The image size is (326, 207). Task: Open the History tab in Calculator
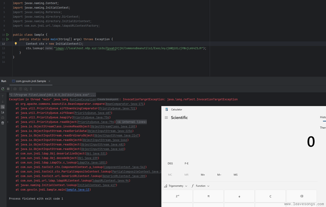tap(323, 117)
